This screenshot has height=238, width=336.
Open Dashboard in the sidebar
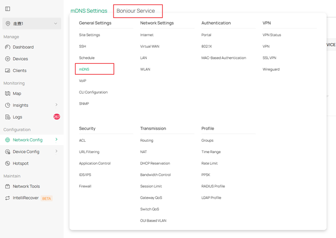pos(23,47)
